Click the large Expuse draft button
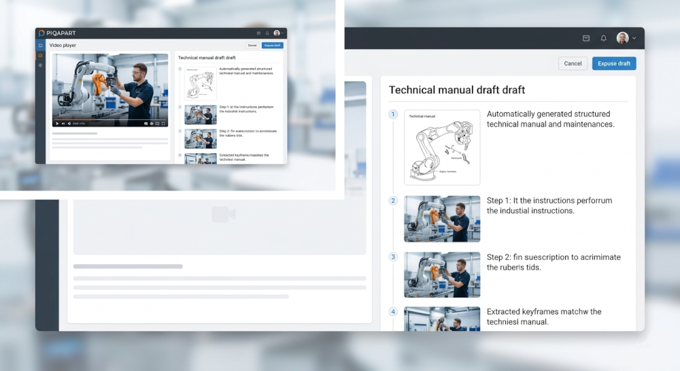The image size is (680, 371). [614, 63]
